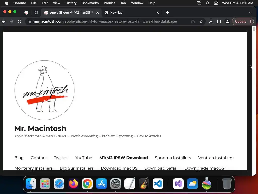Go back to the previous page
This screenshot has height=194, width=258.
pos(4,21)
